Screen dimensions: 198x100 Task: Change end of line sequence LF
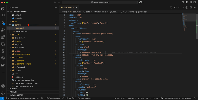147,98
